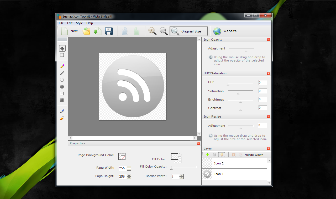Viewport: 336px width, 199px height.
Task: Choose the Line drawing tool
Action: 62,73
